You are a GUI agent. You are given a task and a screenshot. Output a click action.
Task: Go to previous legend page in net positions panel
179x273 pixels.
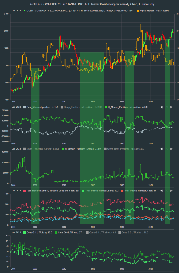(161, 107)
